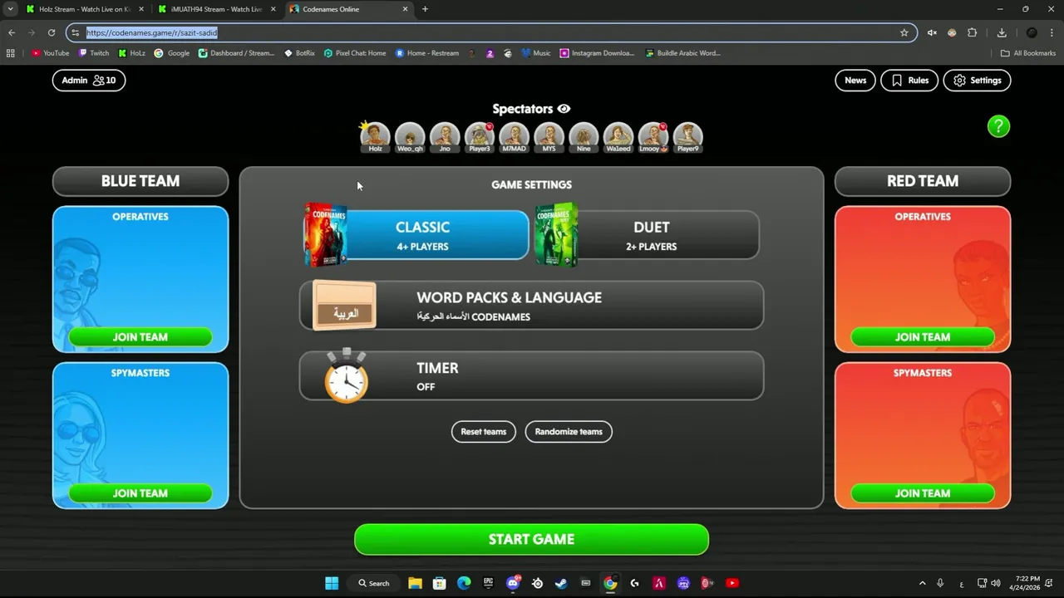Screen dimensions: 1064x598
Task: Open the Home - Restream bookmark
Action: [427, 53]
